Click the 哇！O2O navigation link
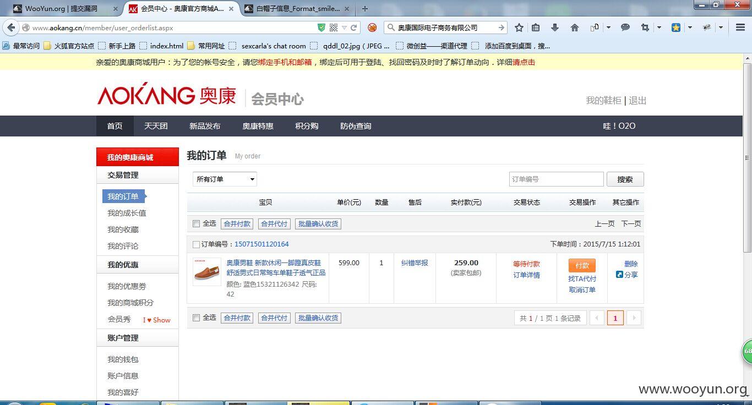This screenshot has height=405, width=752. (x=619, y=126)
